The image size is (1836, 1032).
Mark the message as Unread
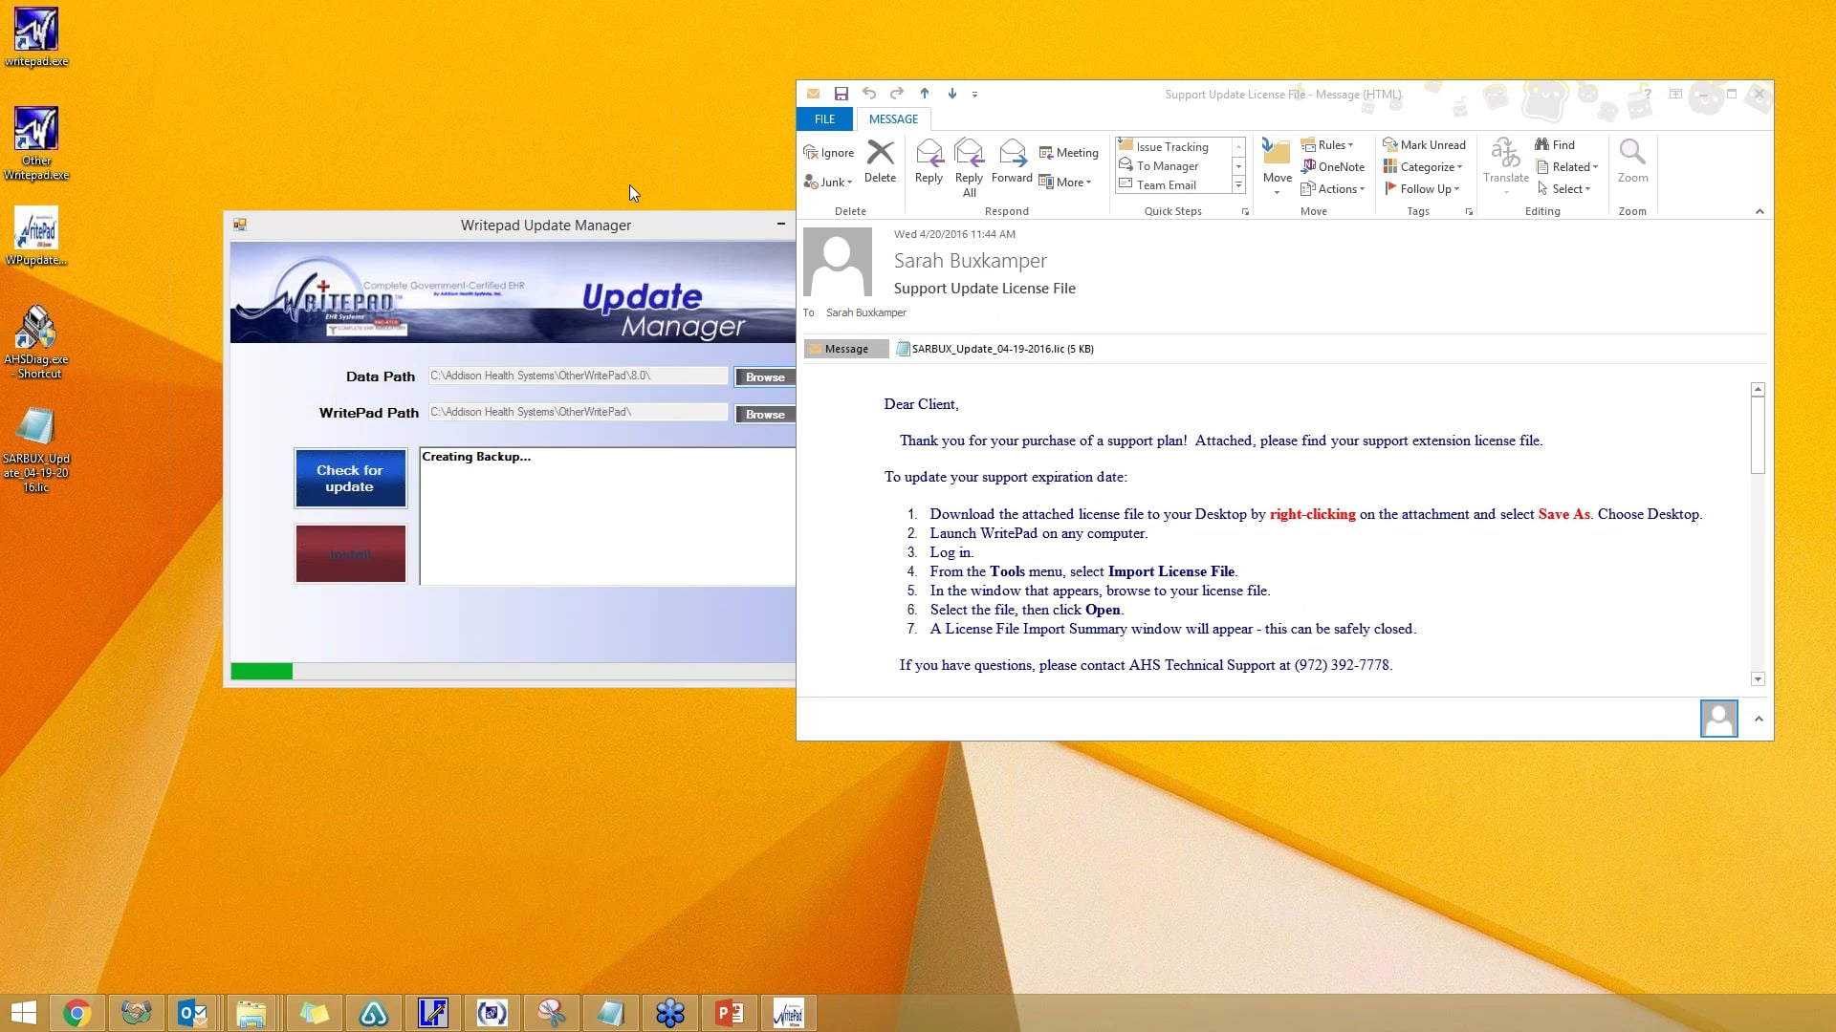[x=1424, y=145]
